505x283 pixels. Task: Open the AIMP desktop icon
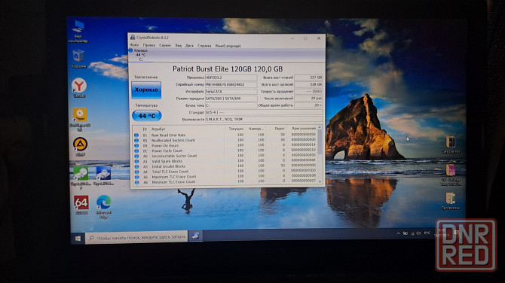pyautogui.click(x=80, y=147)
